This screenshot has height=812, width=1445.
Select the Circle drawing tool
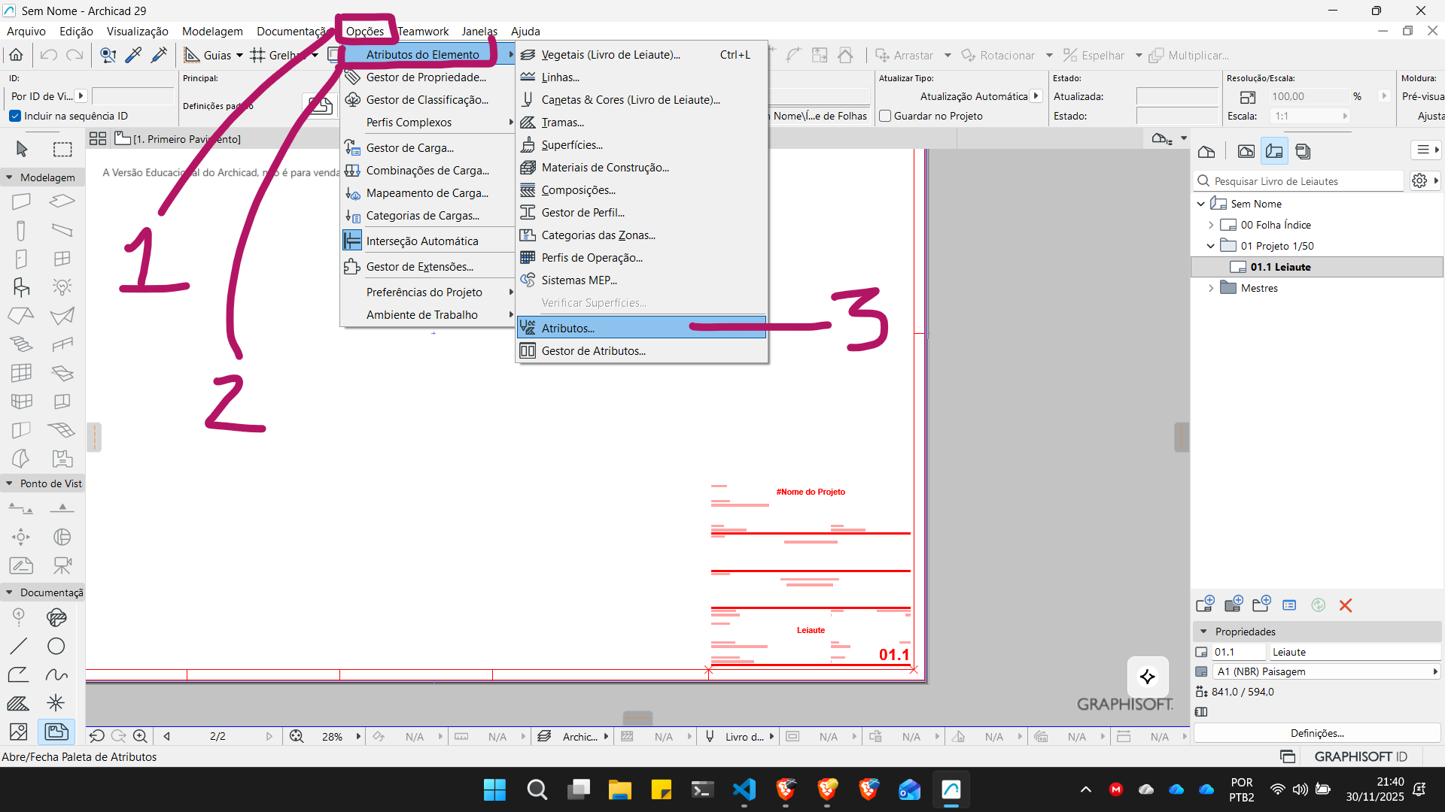click(x=56, y=646)
